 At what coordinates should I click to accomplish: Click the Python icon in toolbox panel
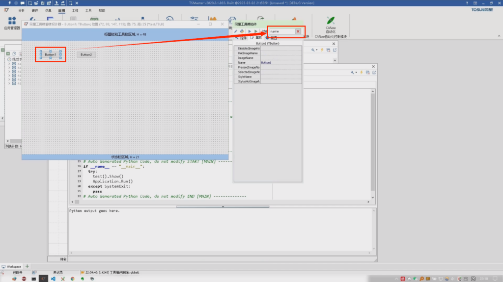click(x=242, y=31)
